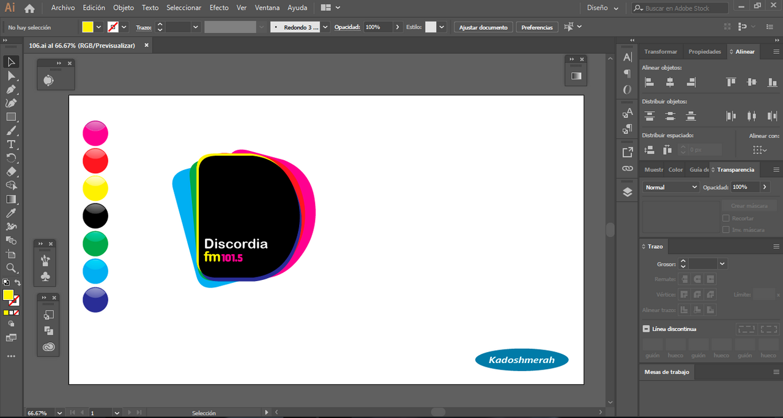Select the Direct Selection tool
783x418 pixels.
(11, 76)
